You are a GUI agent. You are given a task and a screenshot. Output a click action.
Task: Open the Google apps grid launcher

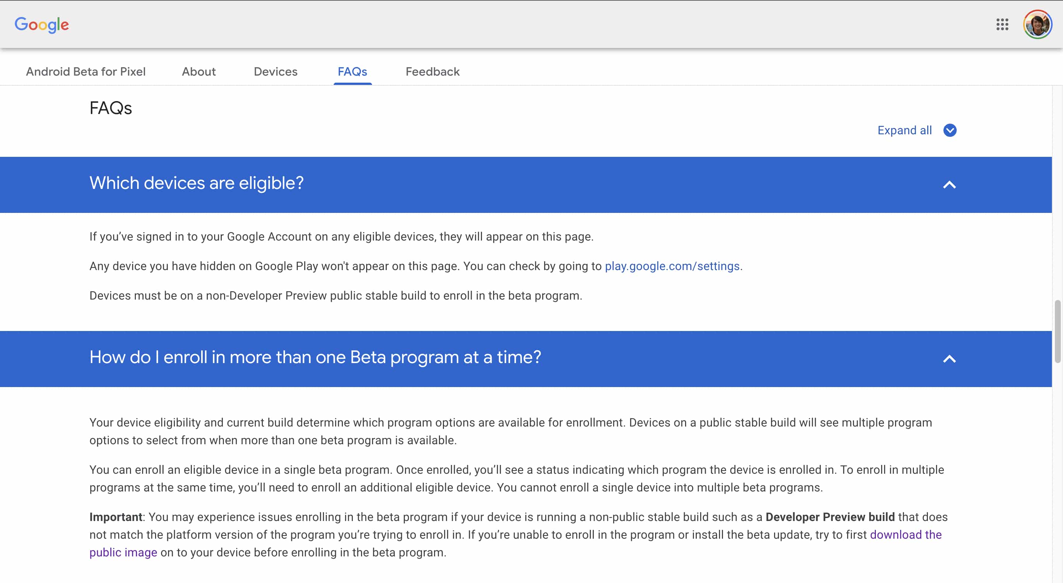coord(1002,24)
